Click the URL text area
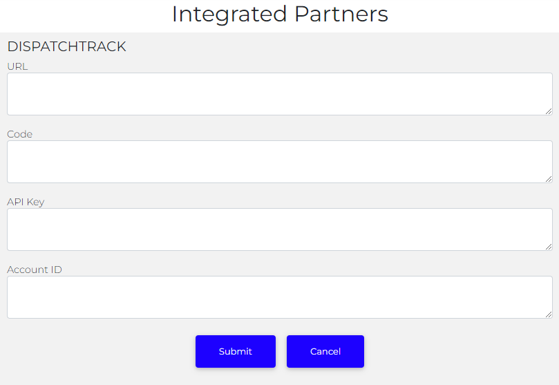 279,93
